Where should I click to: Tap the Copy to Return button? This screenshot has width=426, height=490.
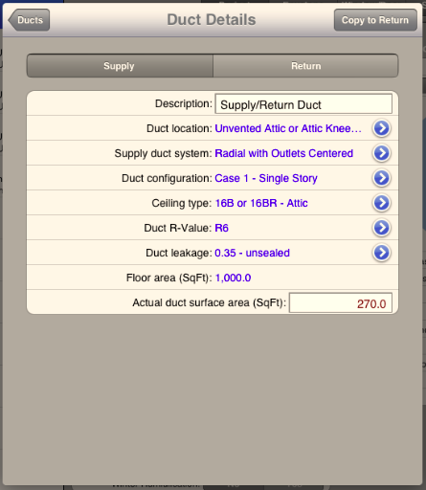pyautogui.click(x=375, y=20)
